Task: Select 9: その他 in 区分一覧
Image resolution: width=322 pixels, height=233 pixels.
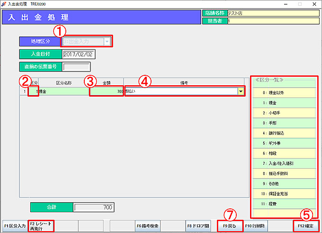Action: (284, 183)
